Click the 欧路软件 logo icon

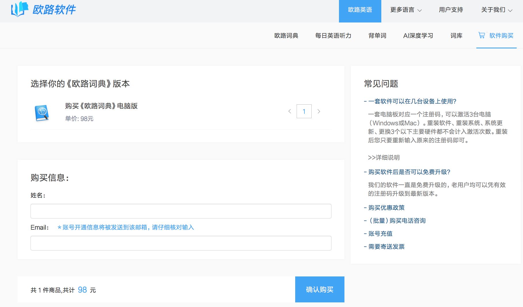tap(19, 9)
